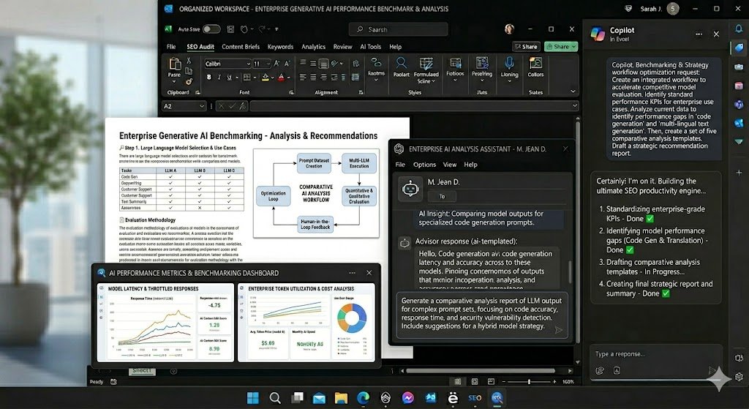Click the zoom slider in the status bar

(x=529, y=382)
